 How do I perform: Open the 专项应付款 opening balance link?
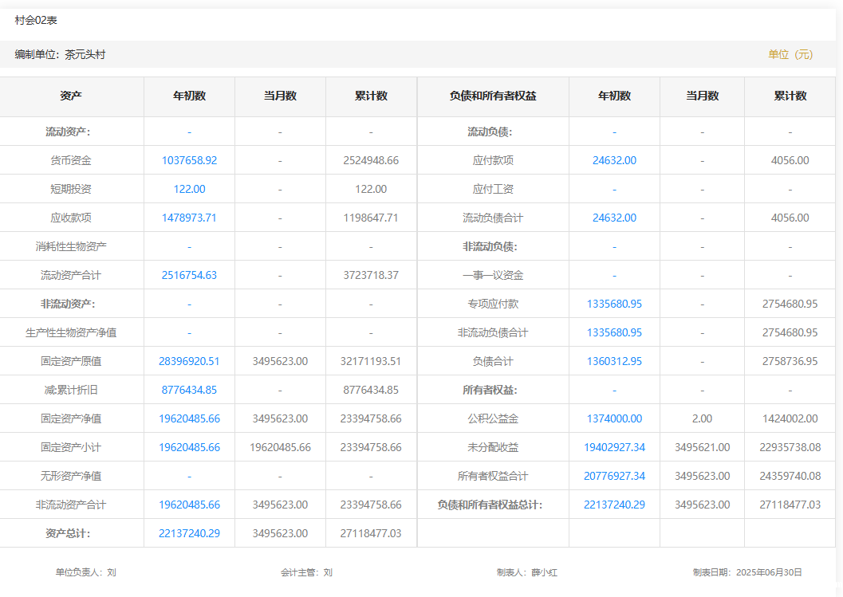coord(614,304)
